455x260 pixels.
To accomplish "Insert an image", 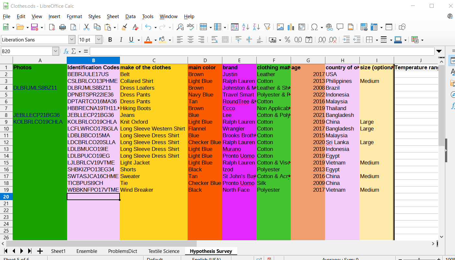I will click(280, 27).
